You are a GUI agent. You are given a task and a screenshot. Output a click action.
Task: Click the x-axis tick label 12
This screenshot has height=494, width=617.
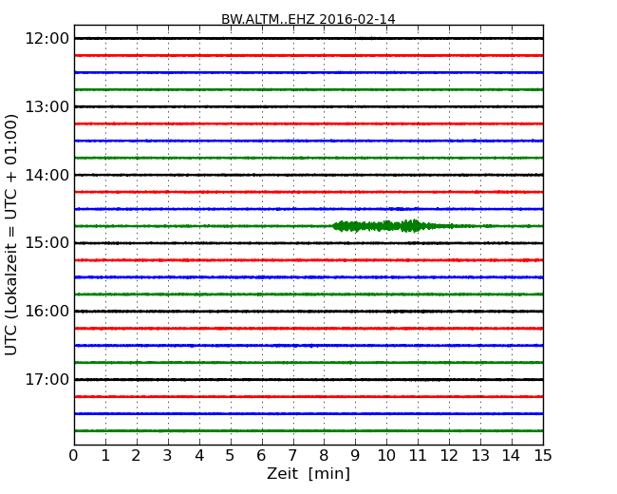coord(449,456)
